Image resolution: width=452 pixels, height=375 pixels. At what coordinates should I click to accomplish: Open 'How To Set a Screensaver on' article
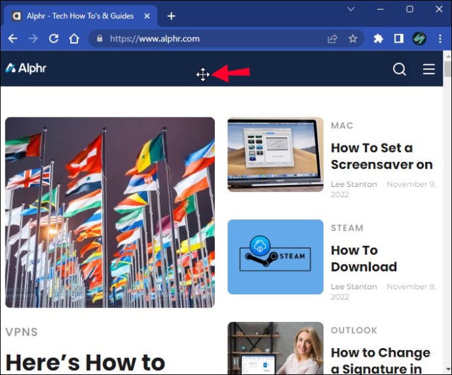coord(382,156)
